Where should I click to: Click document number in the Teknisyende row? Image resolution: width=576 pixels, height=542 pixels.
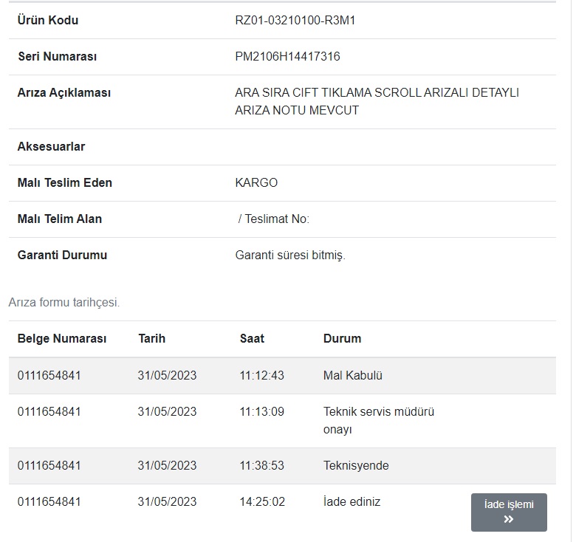pos(49,466)
